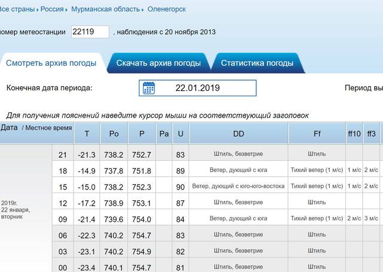Click the DD wind direction header
The image size is (383, 272).
[239, 133]
